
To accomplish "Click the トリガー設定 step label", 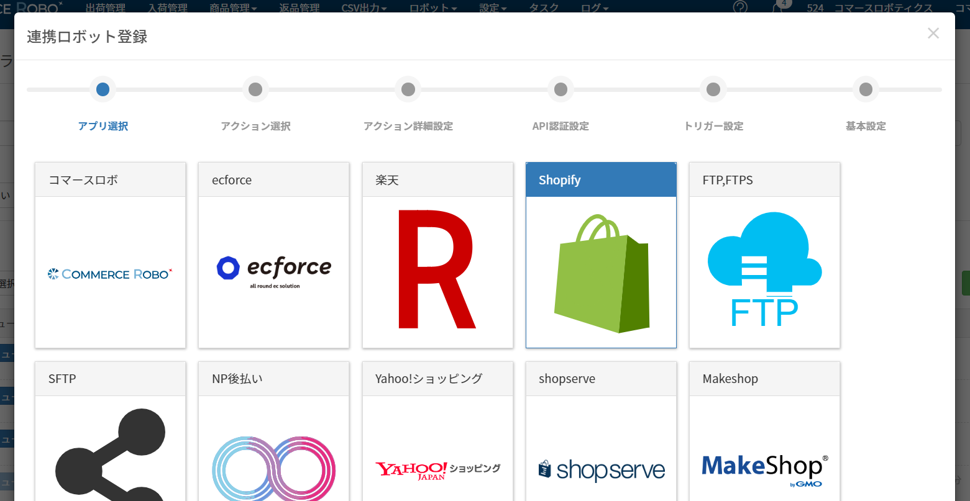I will (713, 126).
